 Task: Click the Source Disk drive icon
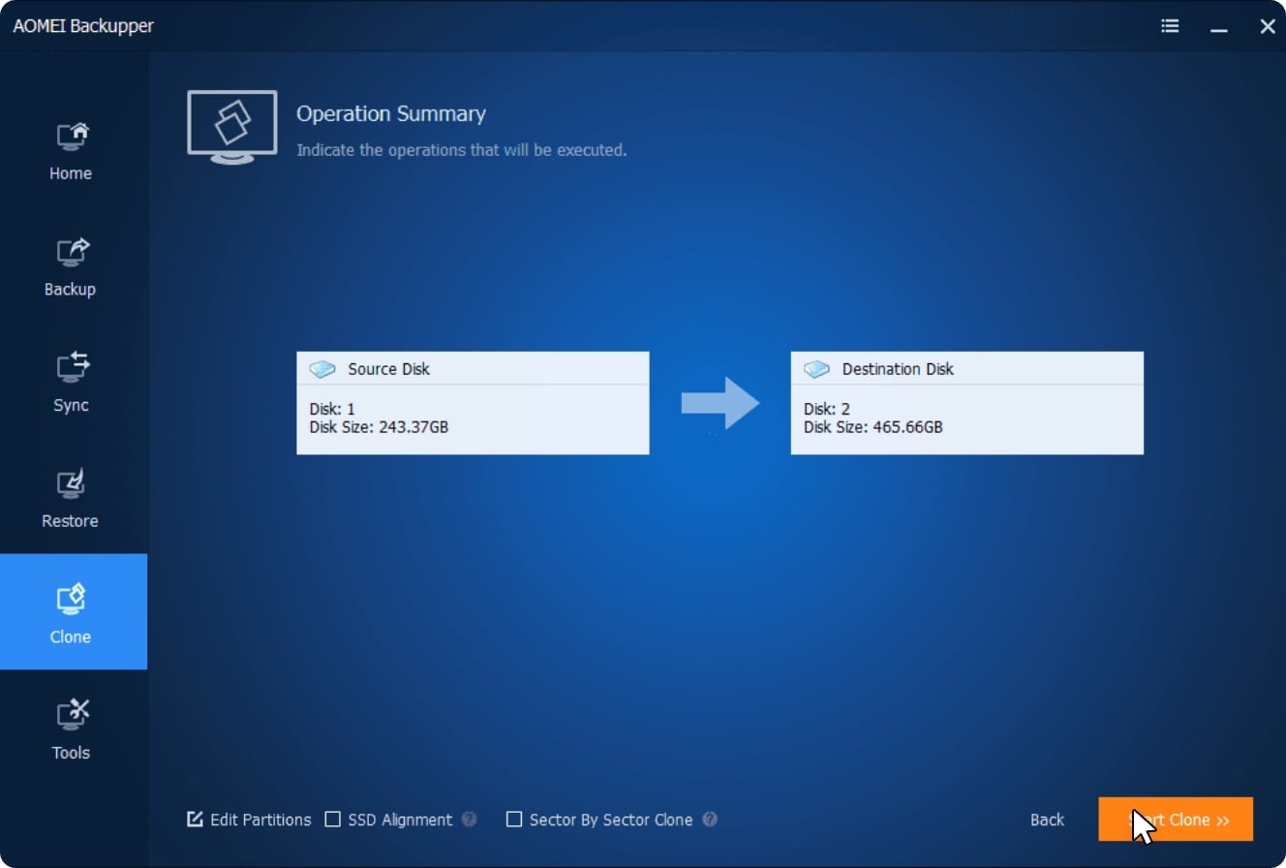pyautogui.click(x=322, y=369)
